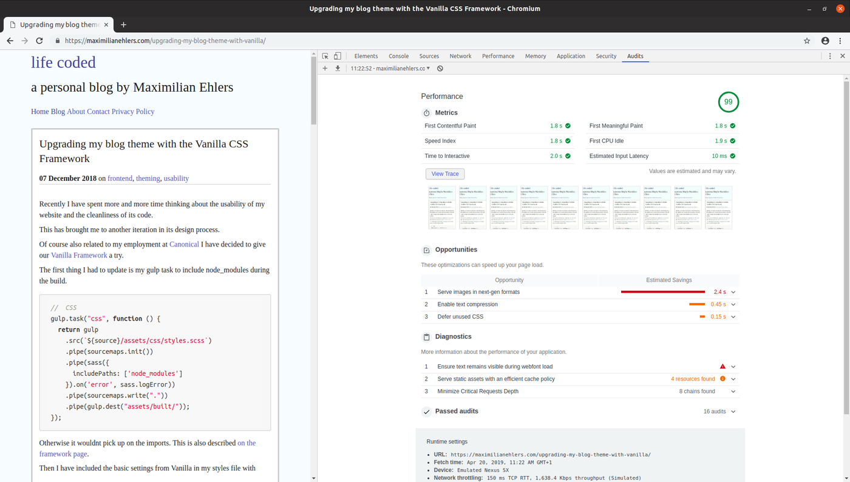Activate the inspect element picker icon
850x482 pixels.
coord(325,56)
